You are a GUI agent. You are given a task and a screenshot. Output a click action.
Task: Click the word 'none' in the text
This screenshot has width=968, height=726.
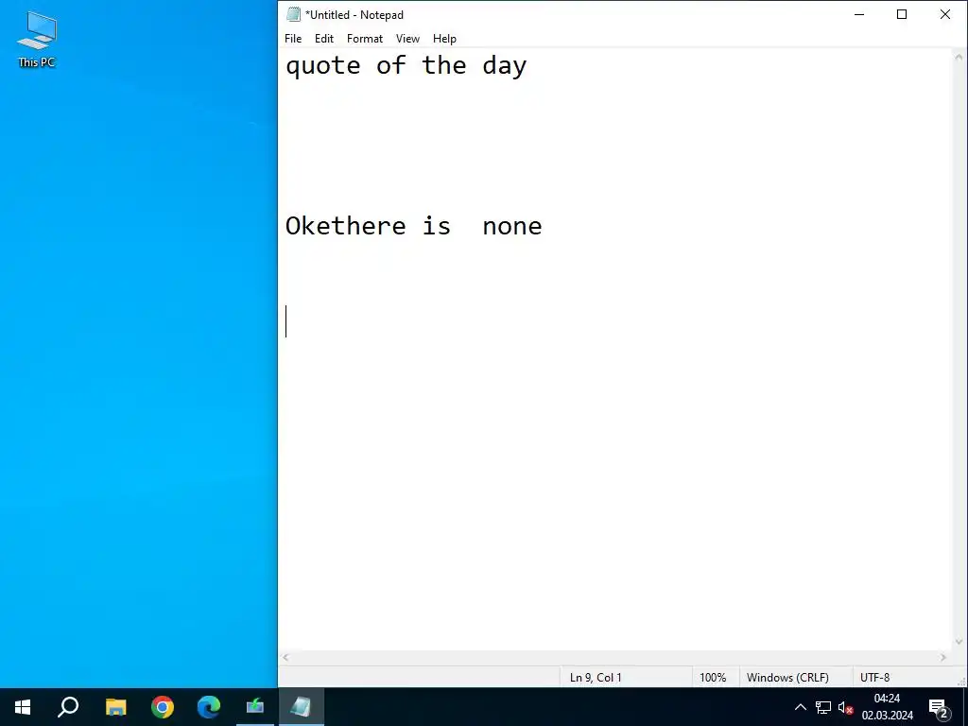click(x=511, y=227)
